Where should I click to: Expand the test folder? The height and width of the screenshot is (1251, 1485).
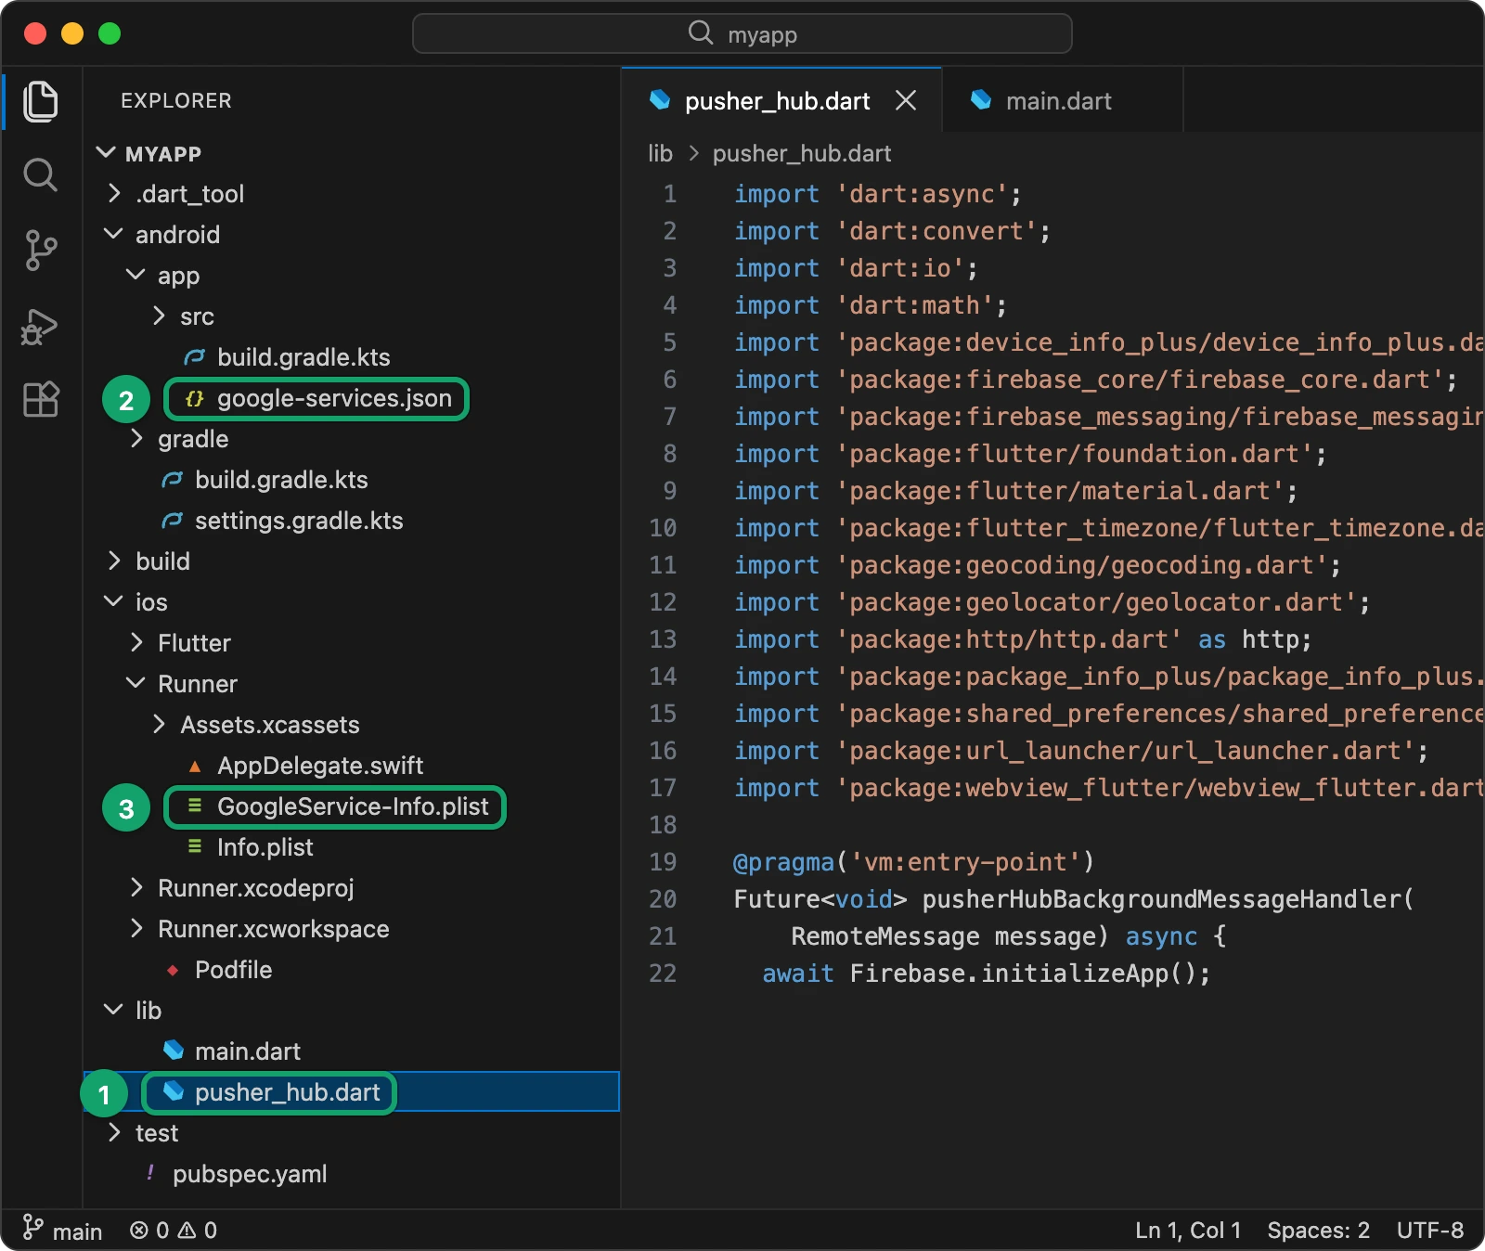tap(114, 1132)
